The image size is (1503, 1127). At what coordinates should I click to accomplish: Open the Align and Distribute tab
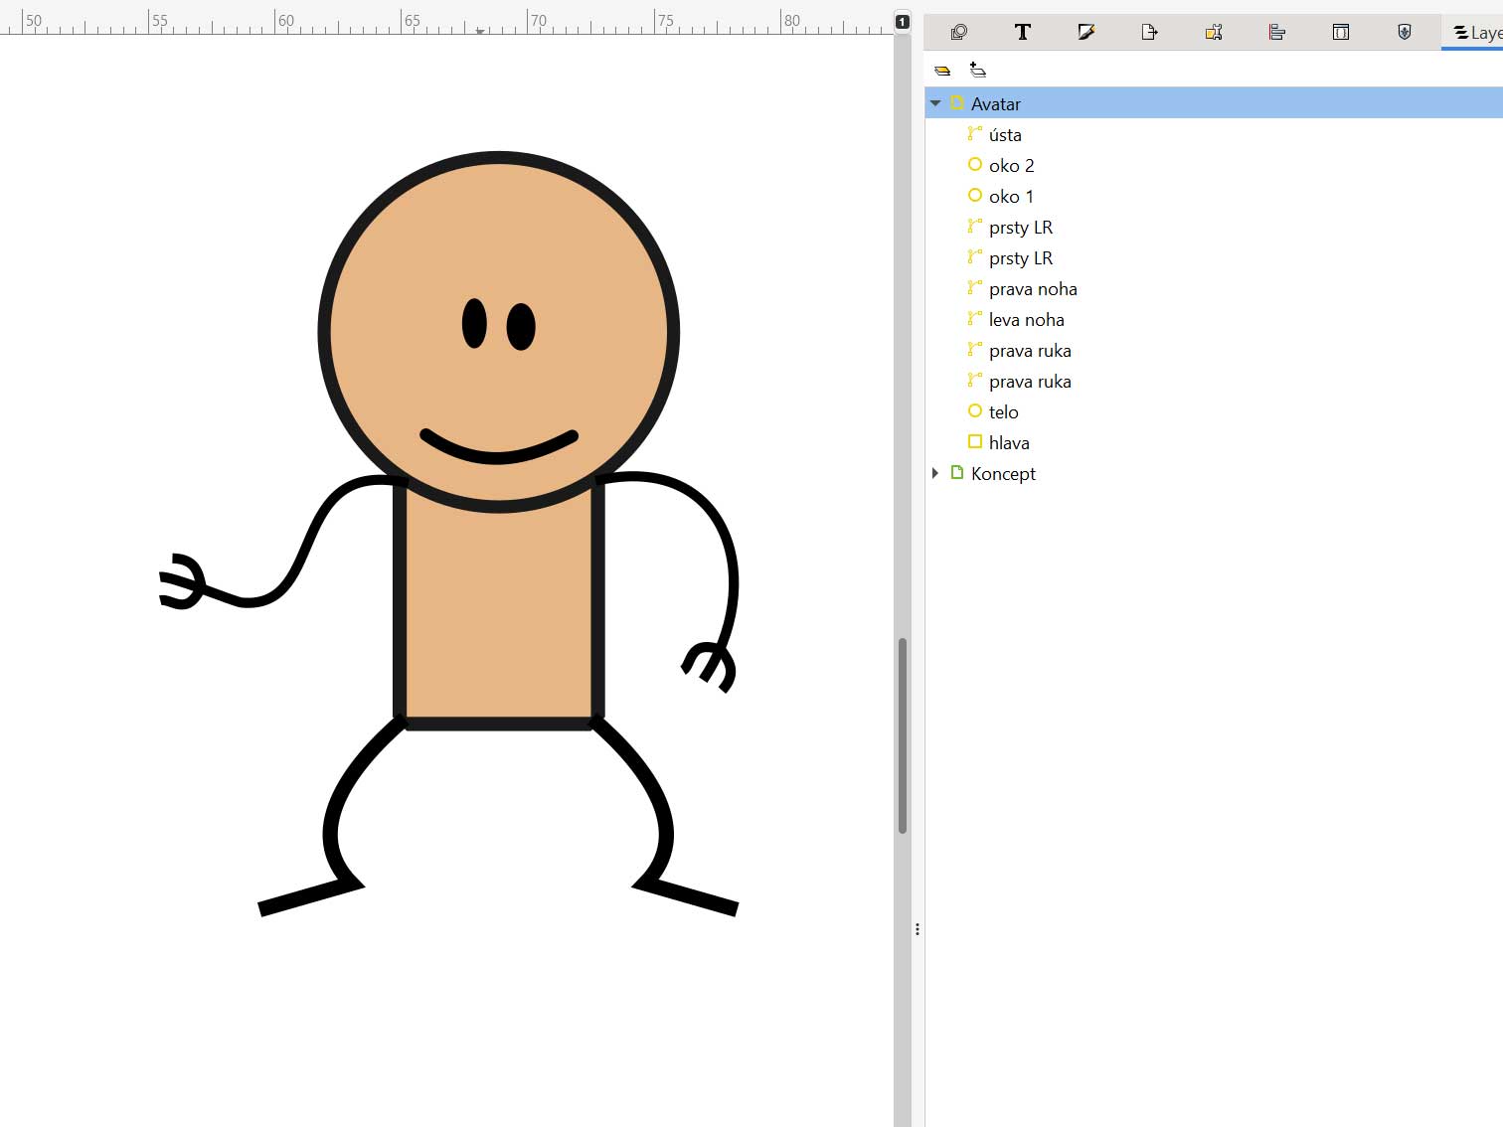coord(1276,33)
